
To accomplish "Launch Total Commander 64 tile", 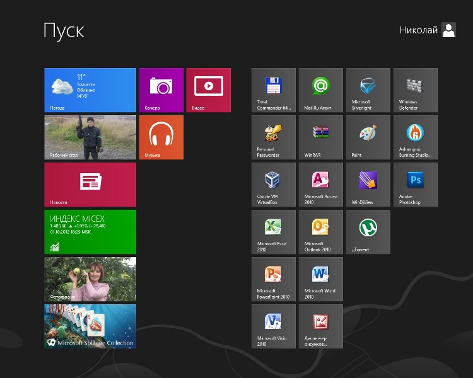I will click(x=274, y=90).
